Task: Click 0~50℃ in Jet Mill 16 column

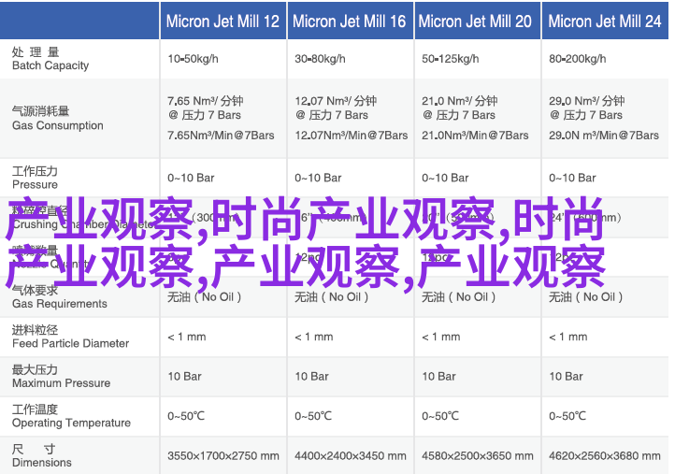Action: [x=313, y=416]
